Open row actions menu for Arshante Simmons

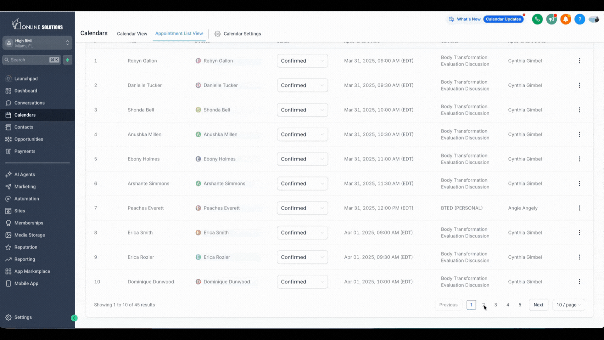(x=579, y=184)
